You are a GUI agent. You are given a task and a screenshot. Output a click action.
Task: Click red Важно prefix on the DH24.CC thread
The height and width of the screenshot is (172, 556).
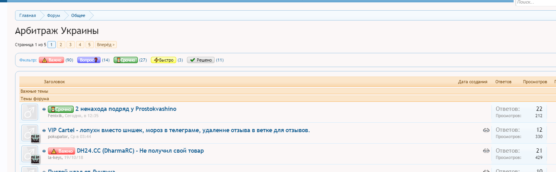(x=61, y=151)
